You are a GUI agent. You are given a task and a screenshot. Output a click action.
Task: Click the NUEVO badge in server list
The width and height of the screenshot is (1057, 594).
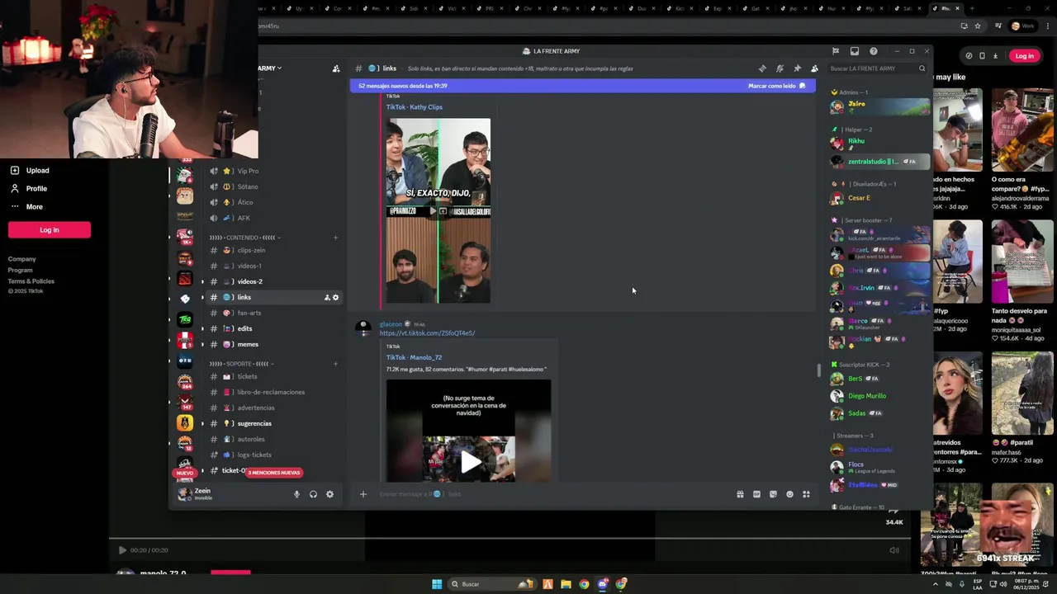[x=185, y=474]
